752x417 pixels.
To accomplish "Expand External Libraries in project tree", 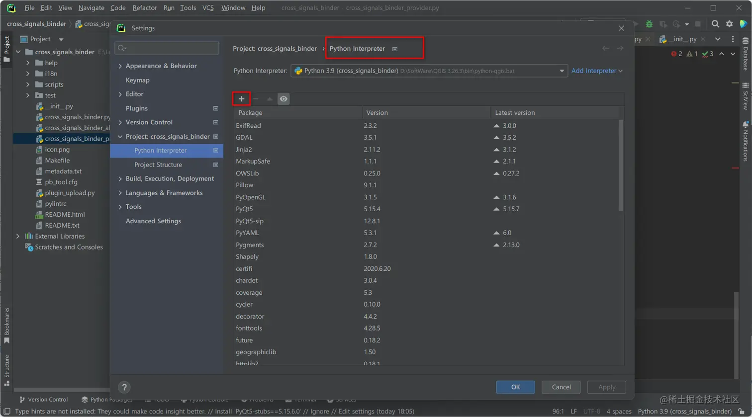I will (18, 236).
